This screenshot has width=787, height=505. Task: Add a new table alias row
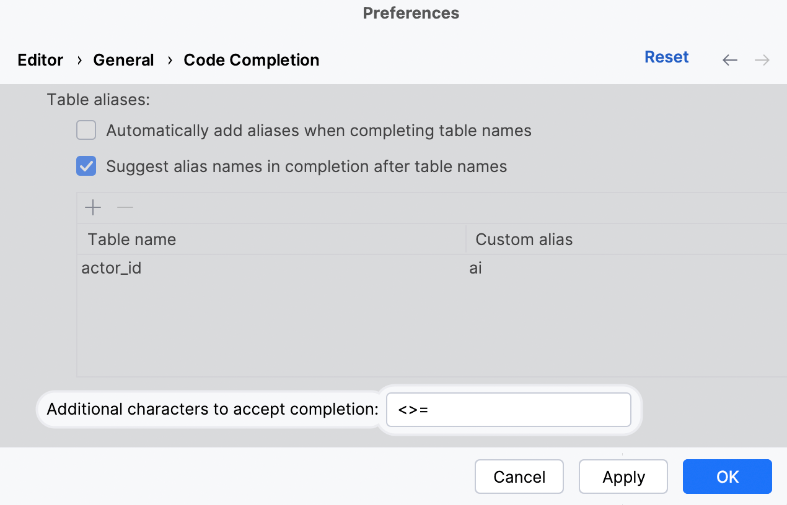(93, 207)
